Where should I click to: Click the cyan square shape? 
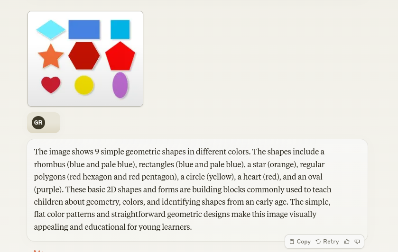click(120, 29)
